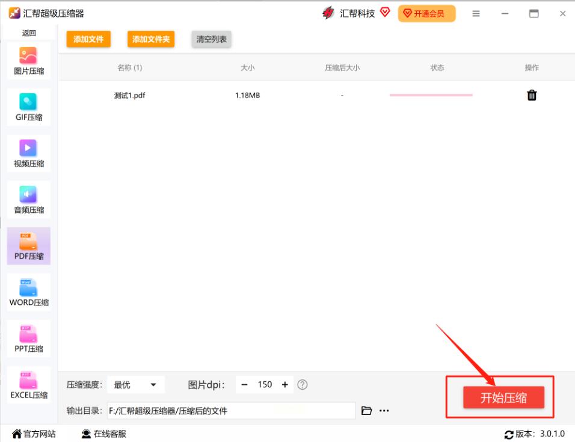Viewport: 575px width, 442px height.
Task: Click the 添加文件 button
Action: (88, 39)
